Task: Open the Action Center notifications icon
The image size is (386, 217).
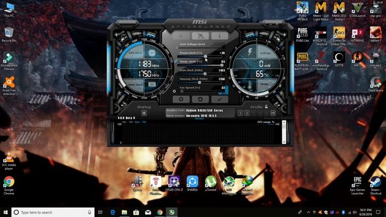Action: coord(378,212)
